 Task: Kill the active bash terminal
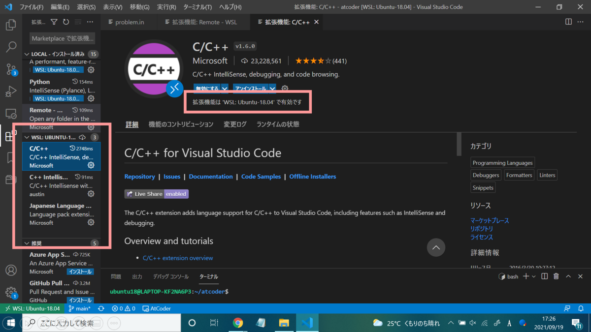pyautogui.click(x=556, y=276)
